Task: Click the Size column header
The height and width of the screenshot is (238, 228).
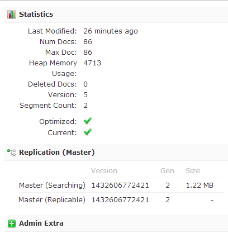Action: (193, 171)
